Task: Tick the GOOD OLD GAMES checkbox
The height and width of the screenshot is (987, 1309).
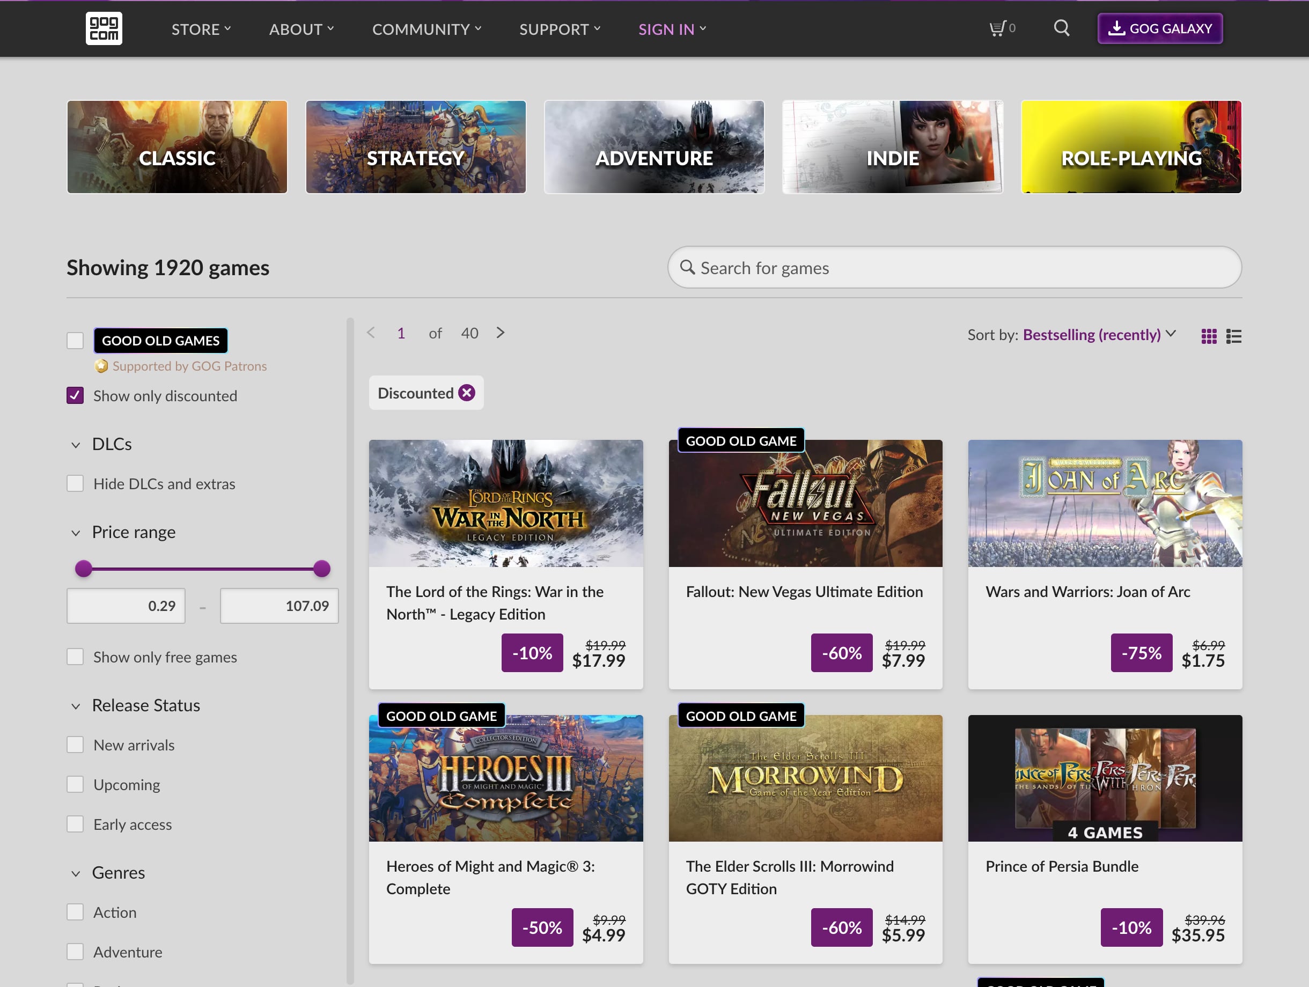Action: [x=75, y=340]
